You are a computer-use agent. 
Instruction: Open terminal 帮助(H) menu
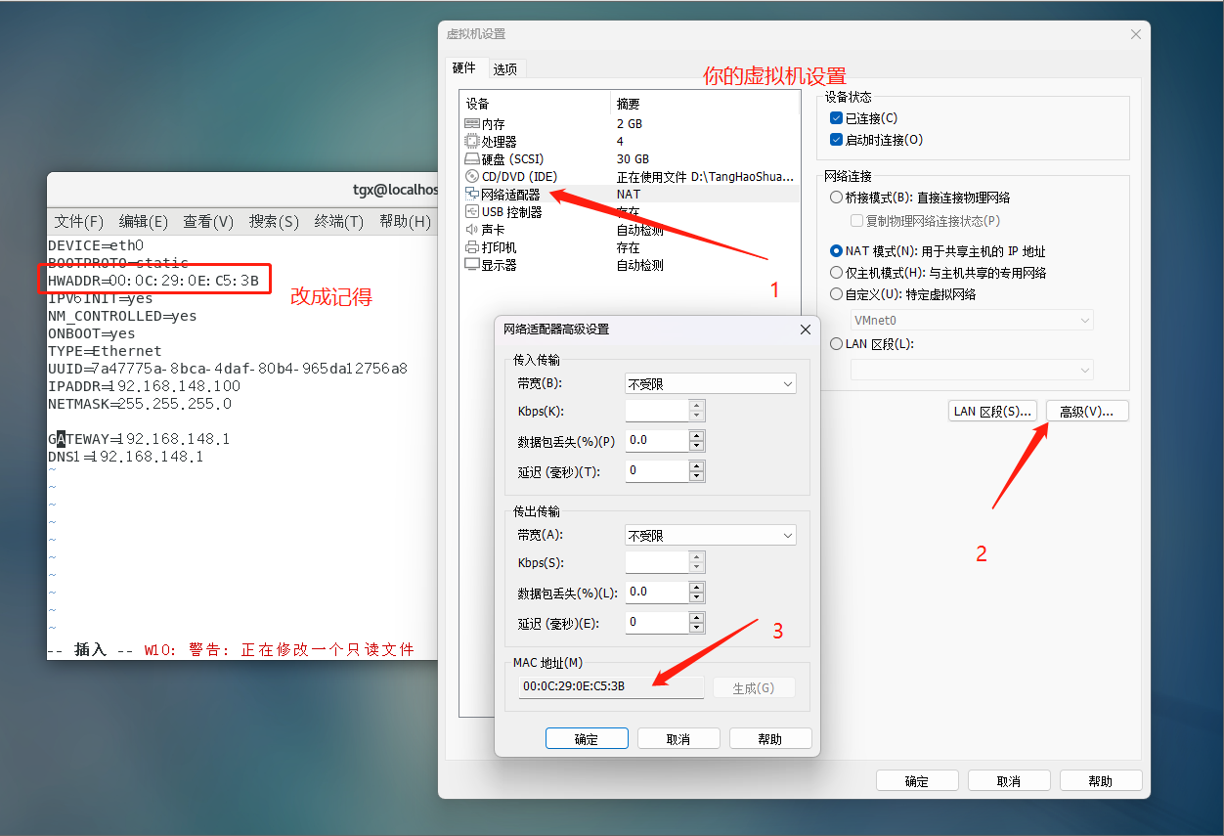pos(405,222)
